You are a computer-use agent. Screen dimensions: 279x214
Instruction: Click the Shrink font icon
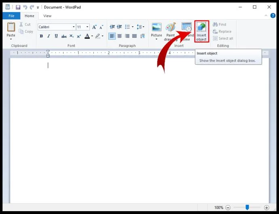tap(101, 27)
